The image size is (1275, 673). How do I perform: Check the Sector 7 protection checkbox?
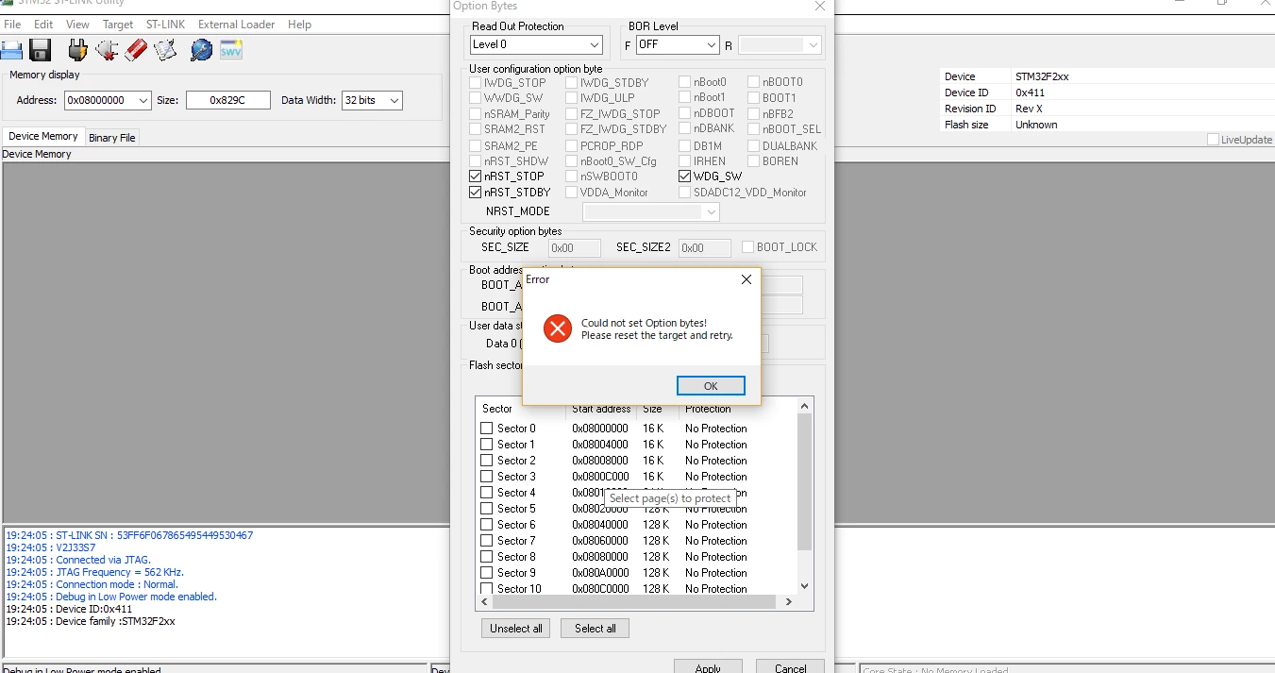point(487,541)
